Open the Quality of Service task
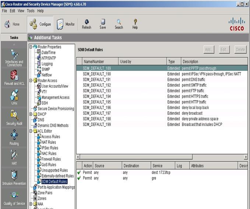The height and width of the screenshot is (209, 250). point(14,198)
